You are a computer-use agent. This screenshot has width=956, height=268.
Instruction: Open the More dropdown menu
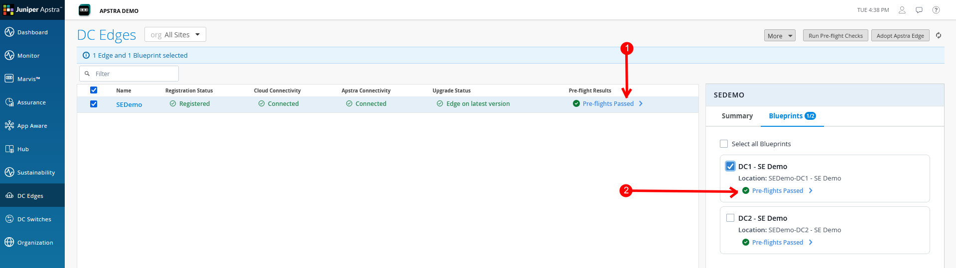pyautogui.click(x=780, y=35)
